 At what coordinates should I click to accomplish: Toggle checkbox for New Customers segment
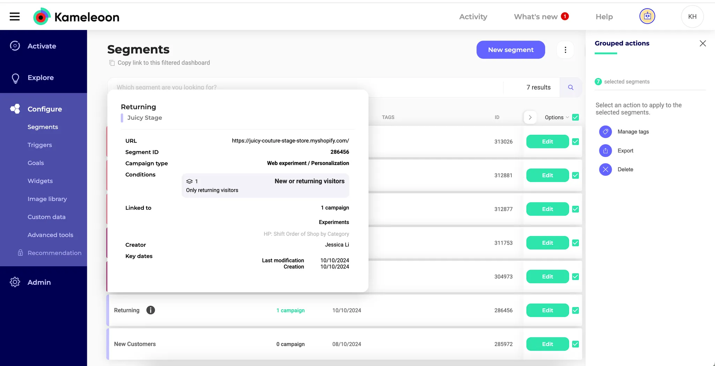[576, 344]
